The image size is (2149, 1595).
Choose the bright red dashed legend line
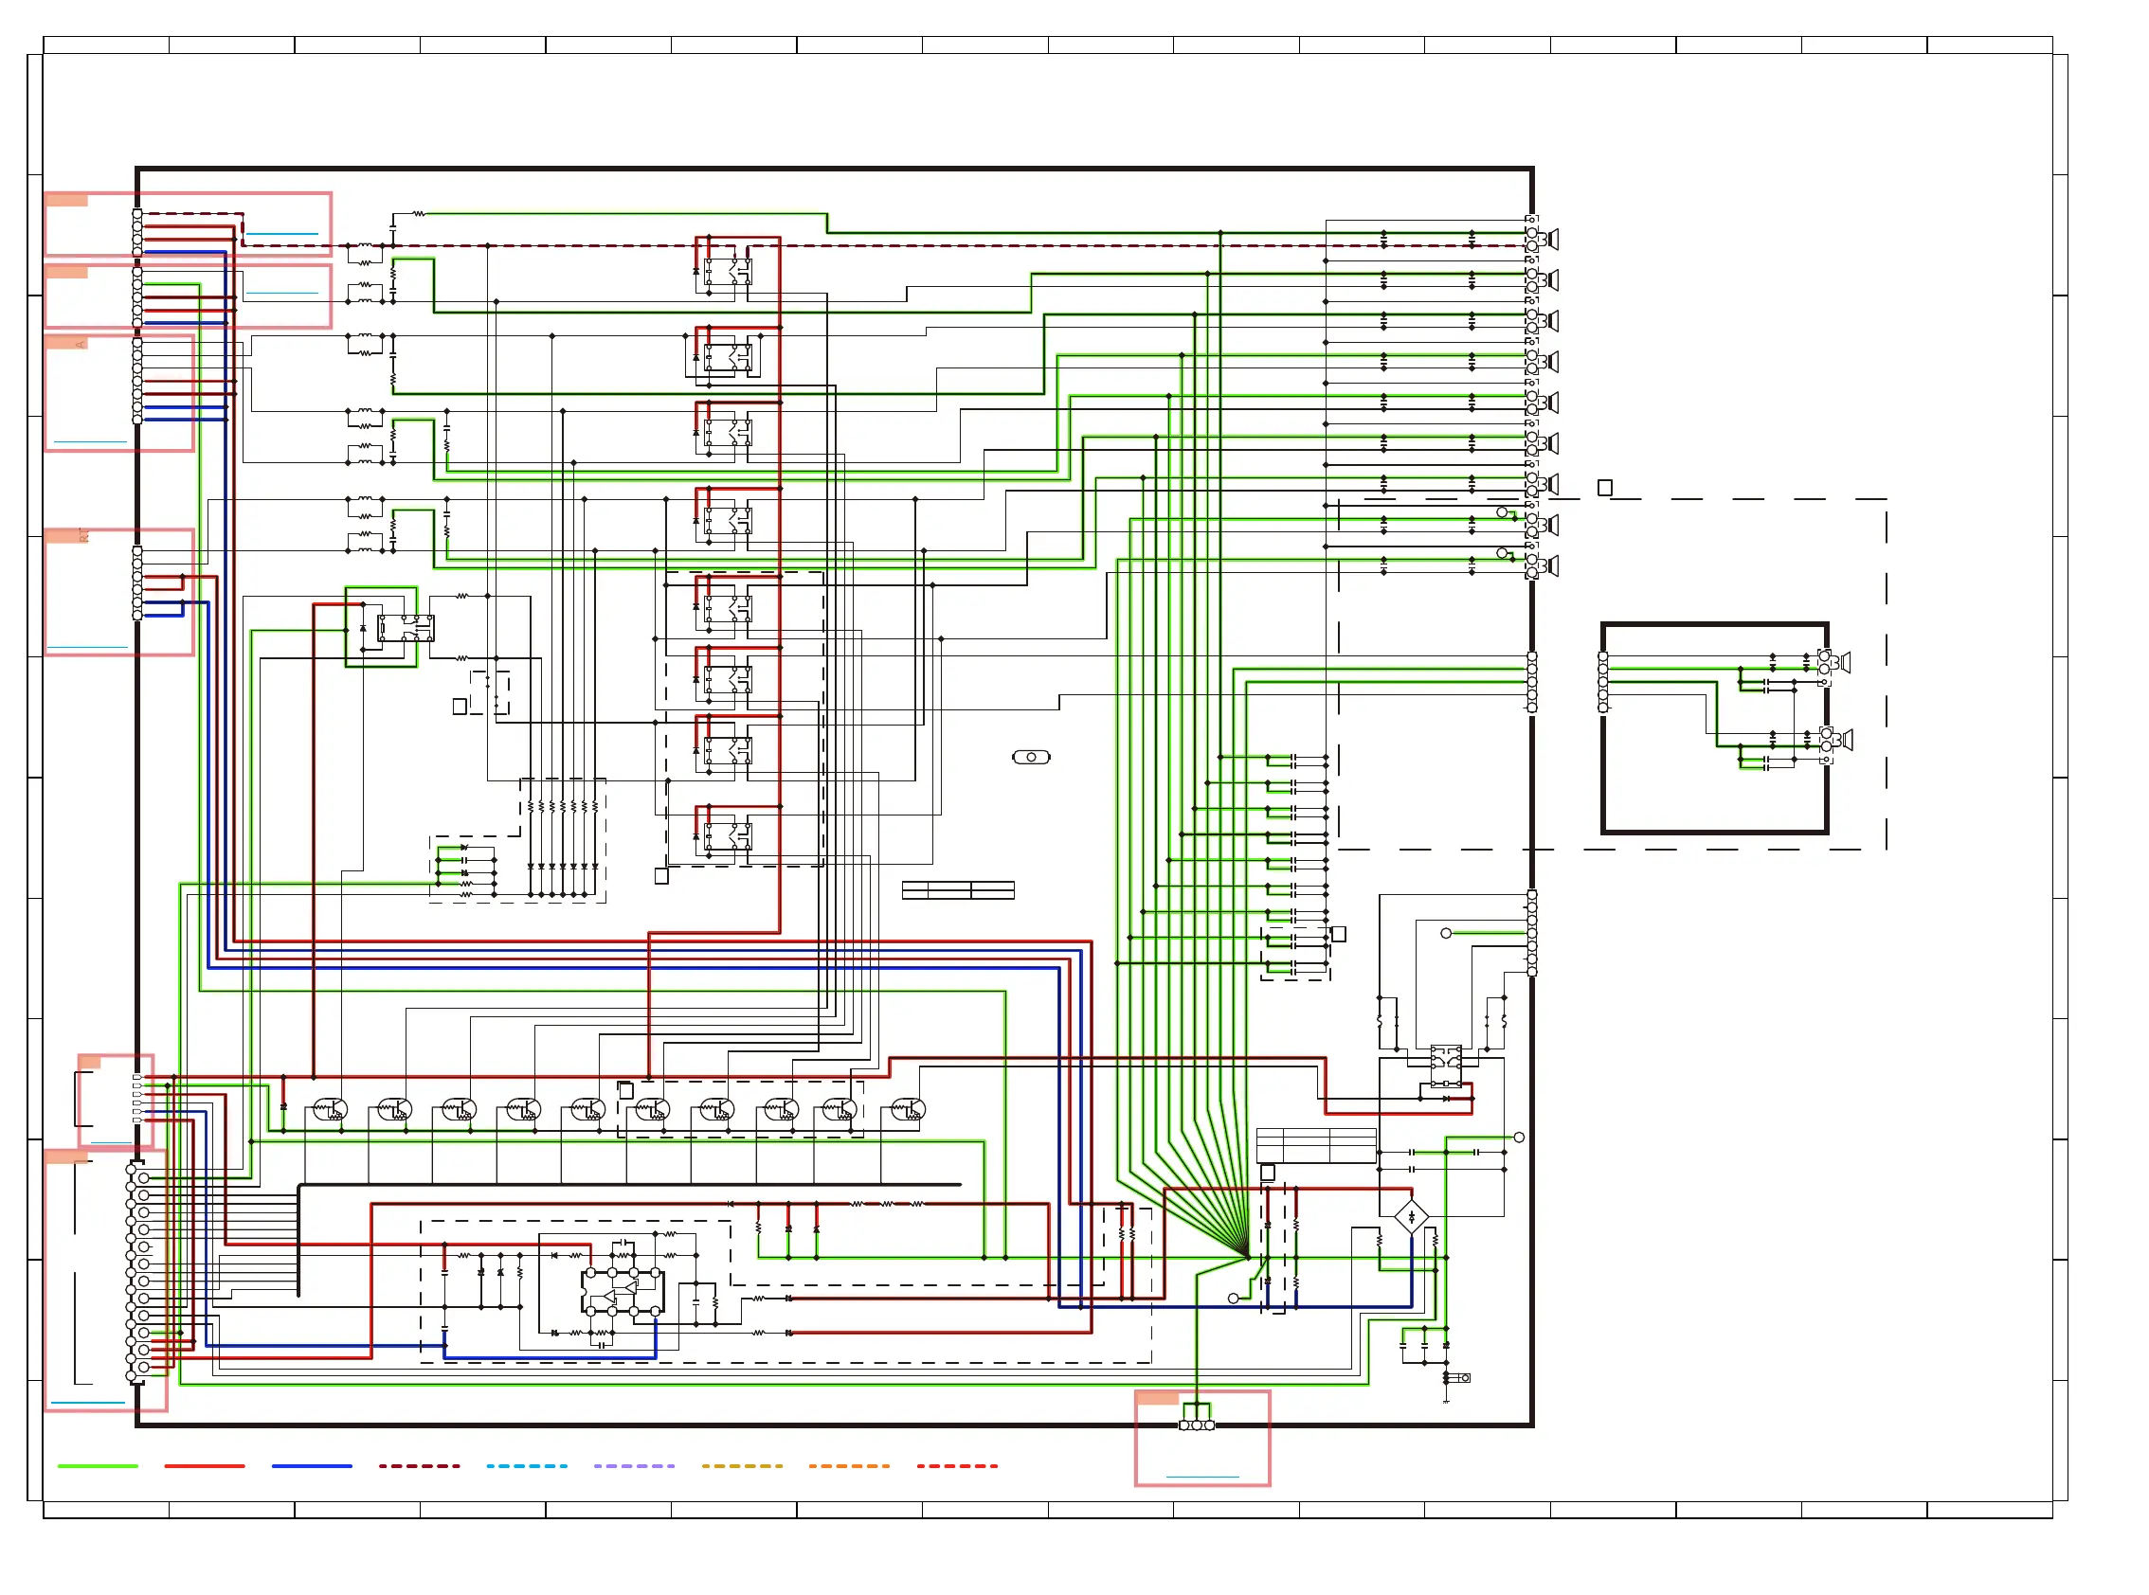click(x=957, y=1465)
